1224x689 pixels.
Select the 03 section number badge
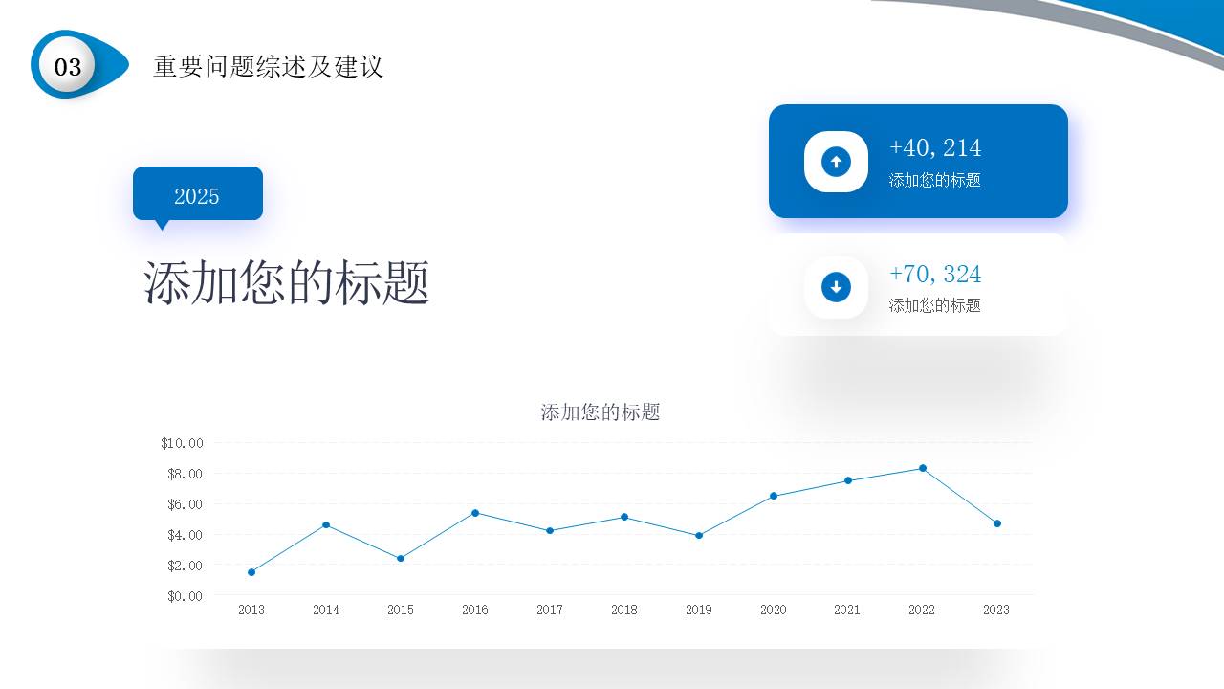[68, 66]
